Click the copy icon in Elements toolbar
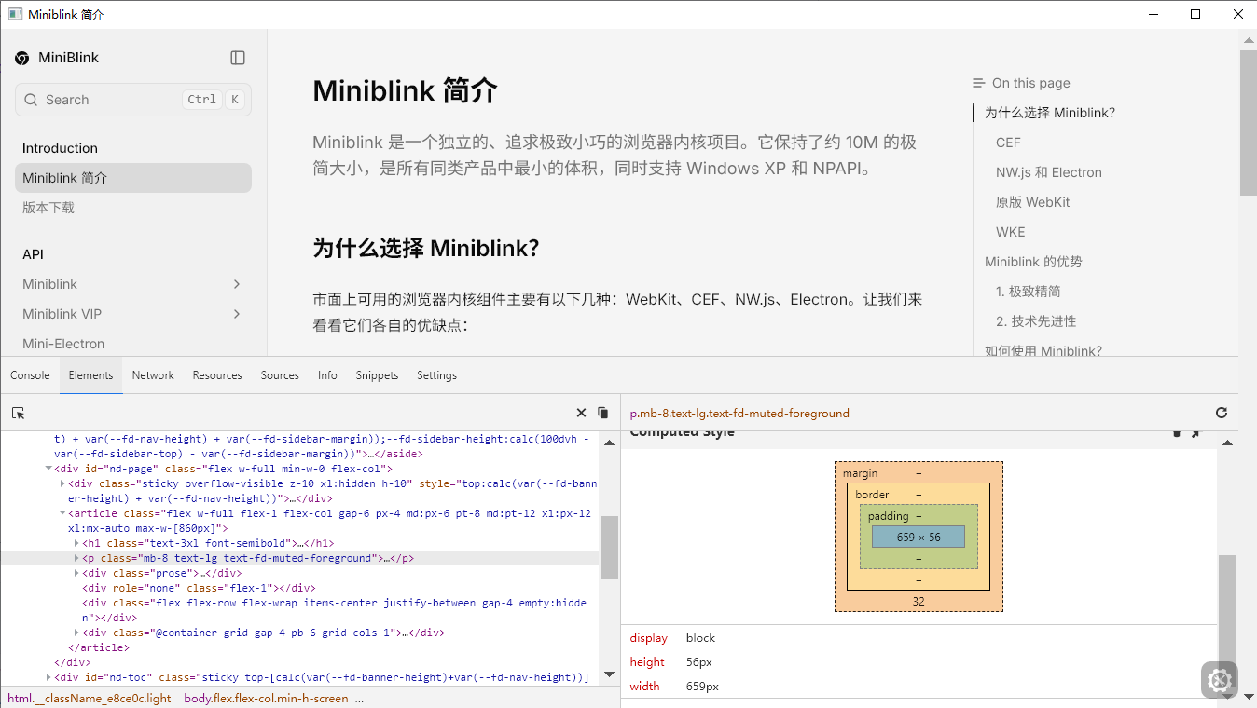The height and width of the screenshot is (708, 1257). [x=603, y=413]
